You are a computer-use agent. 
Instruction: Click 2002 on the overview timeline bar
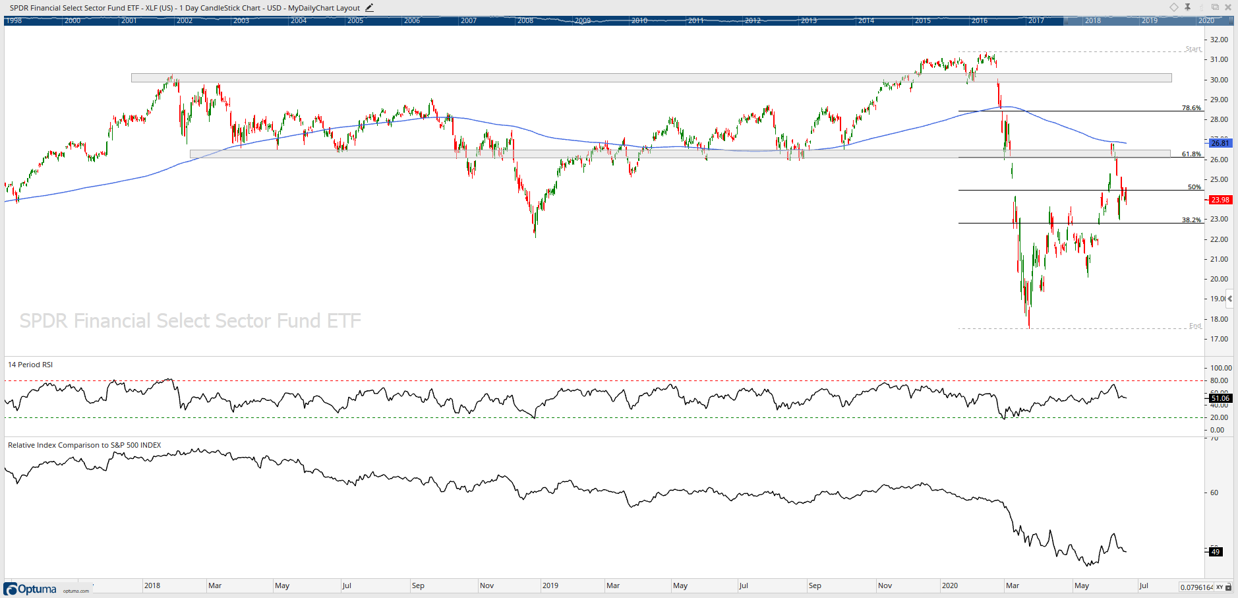(x=185, y=21)
